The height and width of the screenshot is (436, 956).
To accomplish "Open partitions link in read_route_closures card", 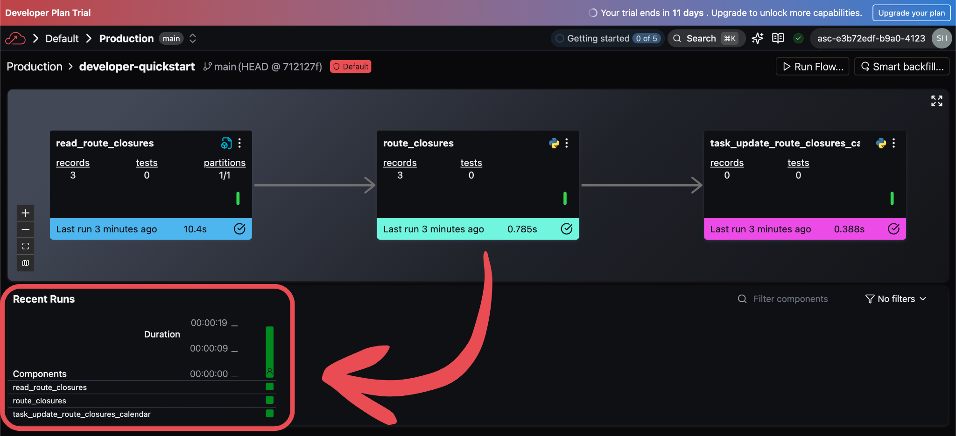I will tap(225, 163).
